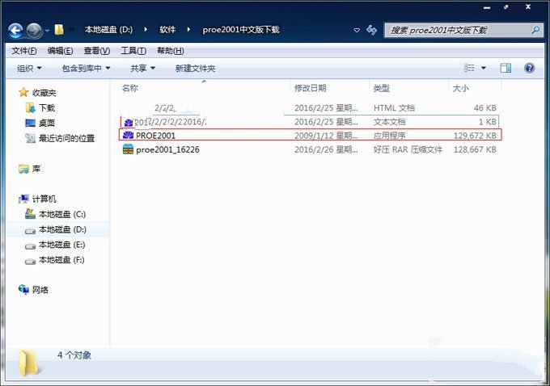Select 库 in navigation pane
Image resolution: width=550 pixels, height=386 pixels.
pyautogui.click(x=36, y=169)
